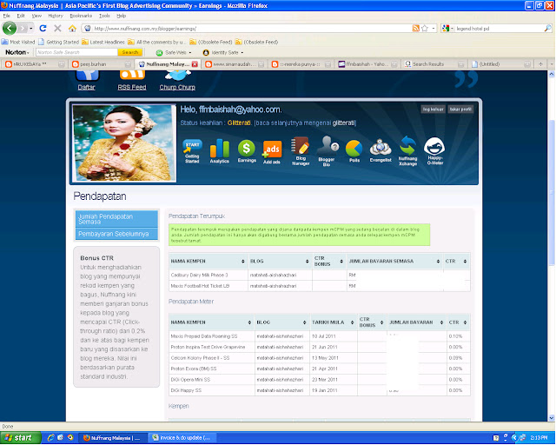Click the DiGi Opera Mini SS row
Image resolution: width=556 pixels, height=445 pixels.
tap(320, 379)
